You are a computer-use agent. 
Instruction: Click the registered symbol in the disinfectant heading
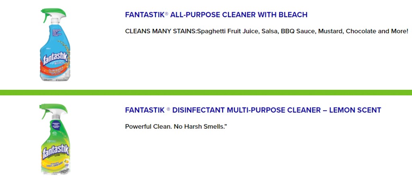click(168, 109)
